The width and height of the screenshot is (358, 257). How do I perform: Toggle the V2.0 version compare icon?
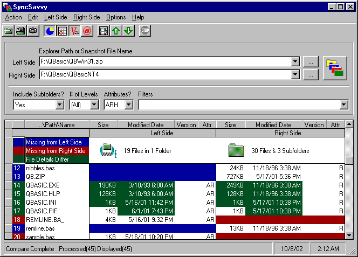[x=74, y=31]
